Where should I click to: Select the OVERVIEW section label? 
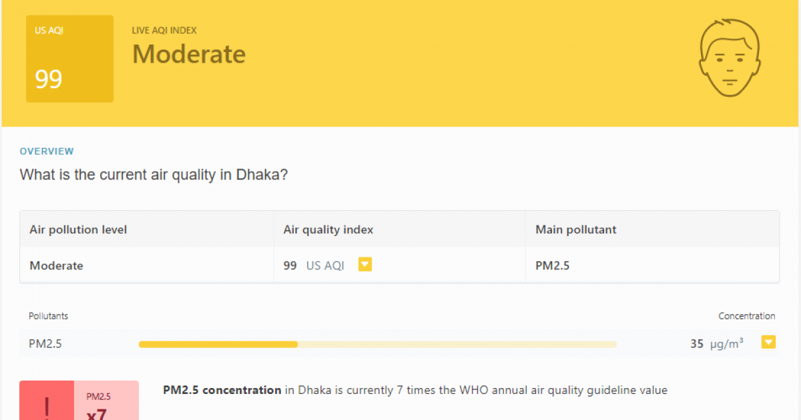pos(47,151)
